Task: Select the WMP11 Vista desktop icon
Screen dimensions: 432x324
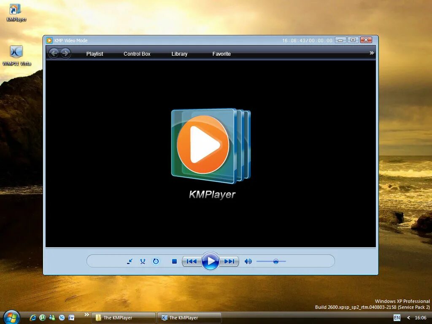Action: pos(16,56)
